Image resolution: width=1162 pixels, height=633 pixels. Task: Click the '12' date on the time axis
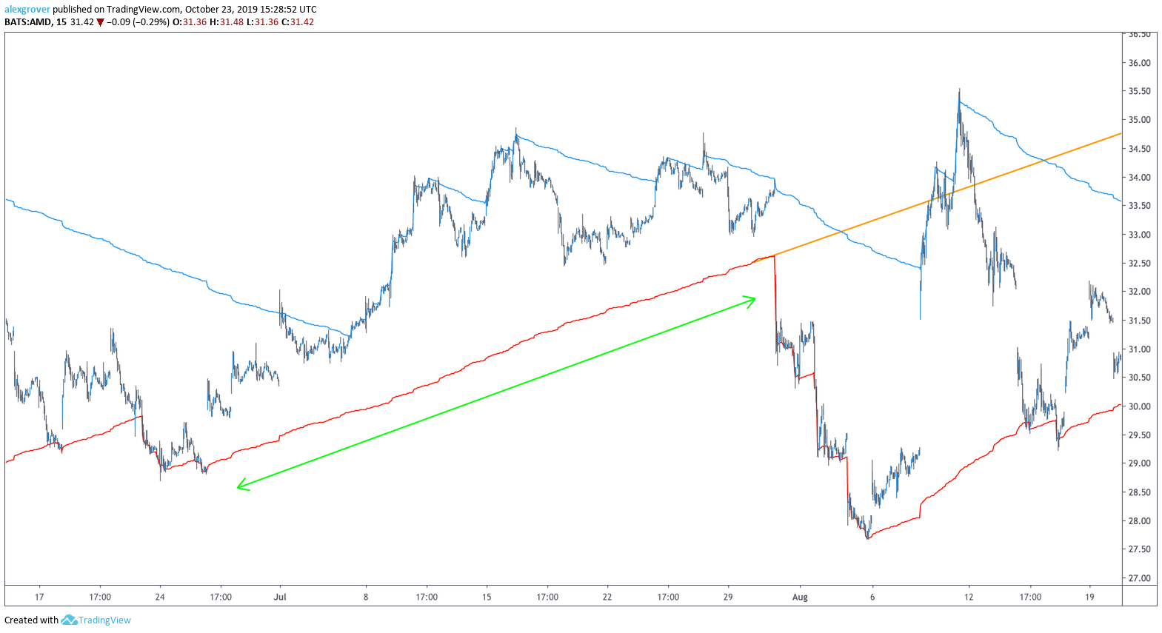tap(969, 597)
